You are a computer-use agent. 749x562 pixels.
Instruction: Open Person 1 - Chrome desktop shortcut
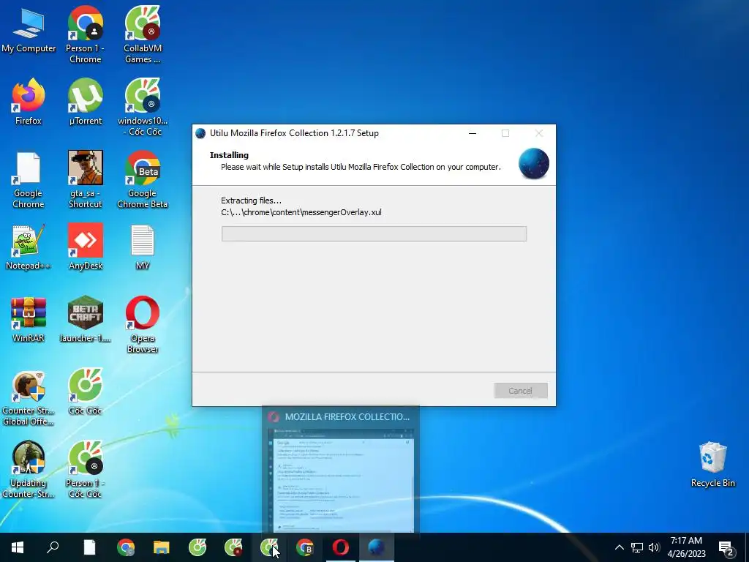85,34
